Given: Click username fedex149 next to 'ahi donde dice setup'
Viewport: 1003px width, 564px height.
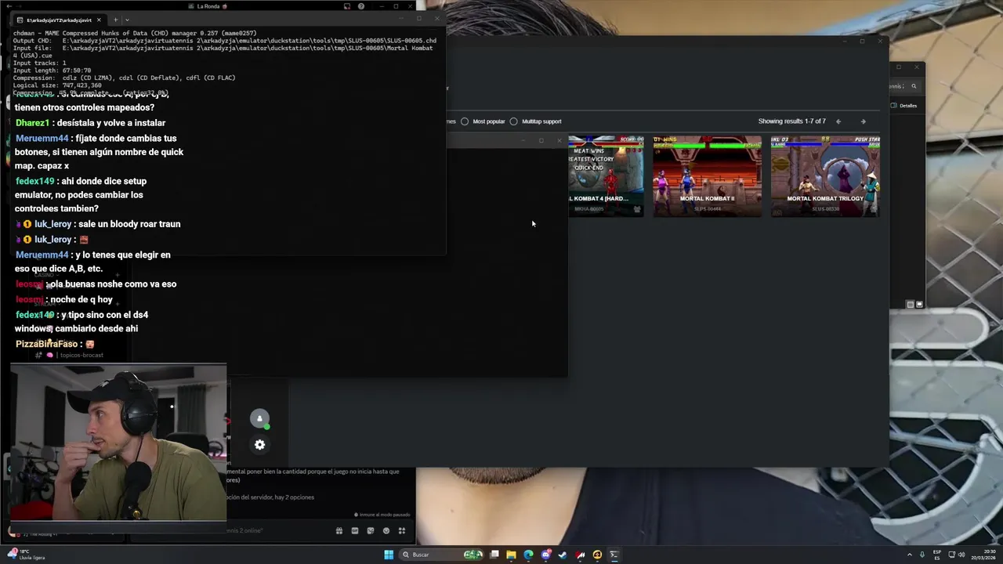Looking at the screenshot, I should [x=35, y=181].
